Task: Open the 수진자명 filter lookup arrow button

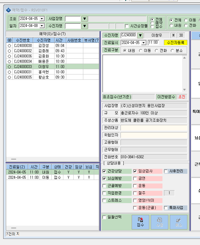Action: (84, 26)
